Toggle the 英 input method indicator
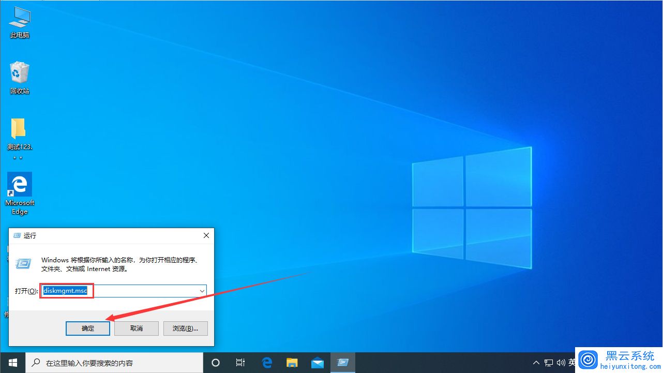The height and width of the screenshot is (373, 663). coord(571,363)
